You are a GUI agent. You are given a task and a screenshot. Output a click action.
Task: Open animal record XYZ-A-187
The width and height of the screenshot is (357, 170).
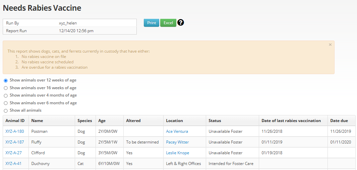[x=15, y=142]
